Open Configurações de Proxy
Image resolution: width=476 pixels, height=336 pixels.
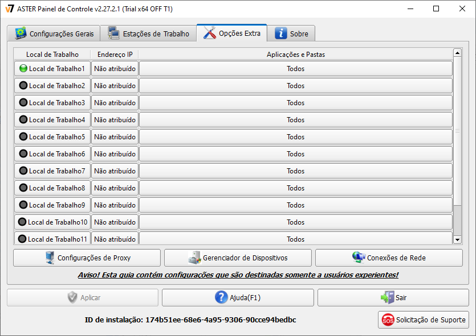click(87, 258)
